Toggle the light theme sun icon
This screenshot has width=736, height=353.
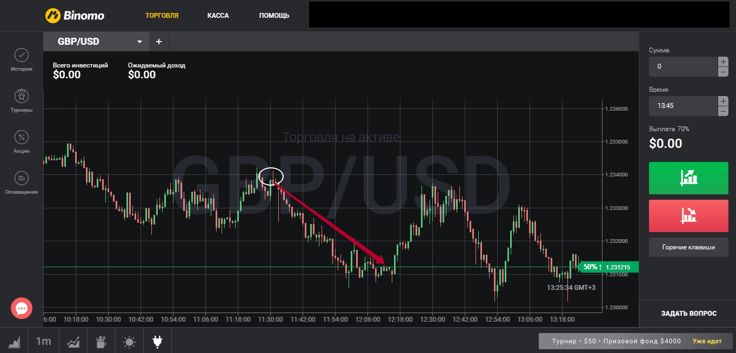click(x=129, y=341)
